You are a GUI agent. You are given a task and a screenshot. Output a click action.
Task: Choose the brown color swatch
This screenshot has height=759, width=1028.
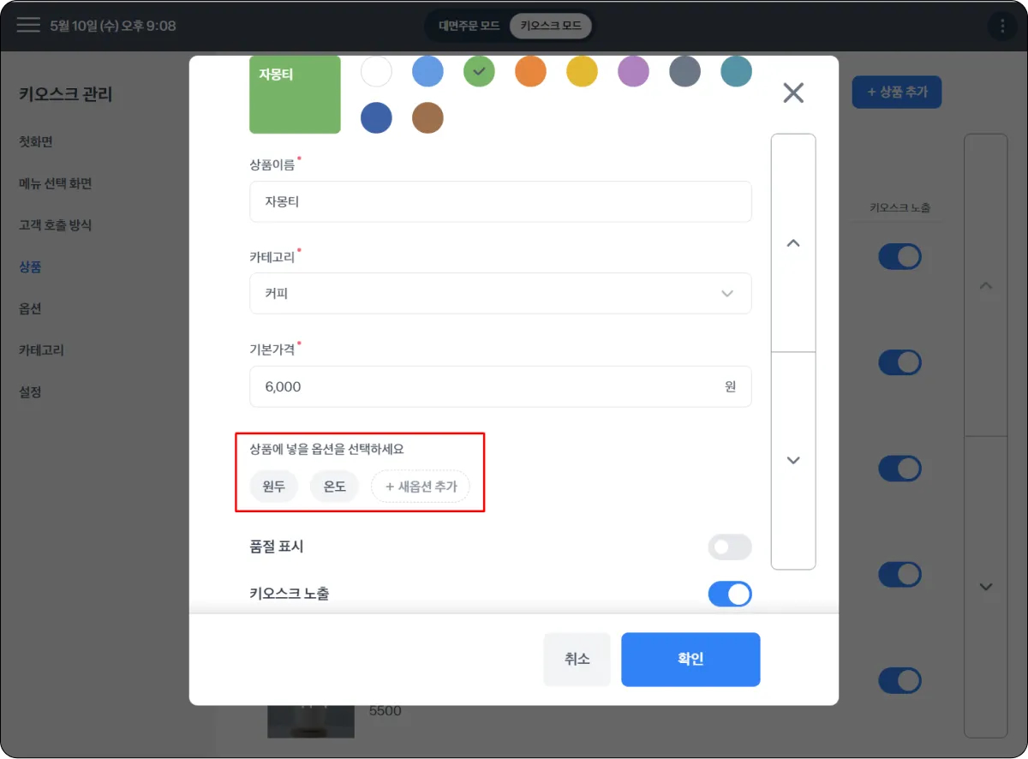(427, 117)
